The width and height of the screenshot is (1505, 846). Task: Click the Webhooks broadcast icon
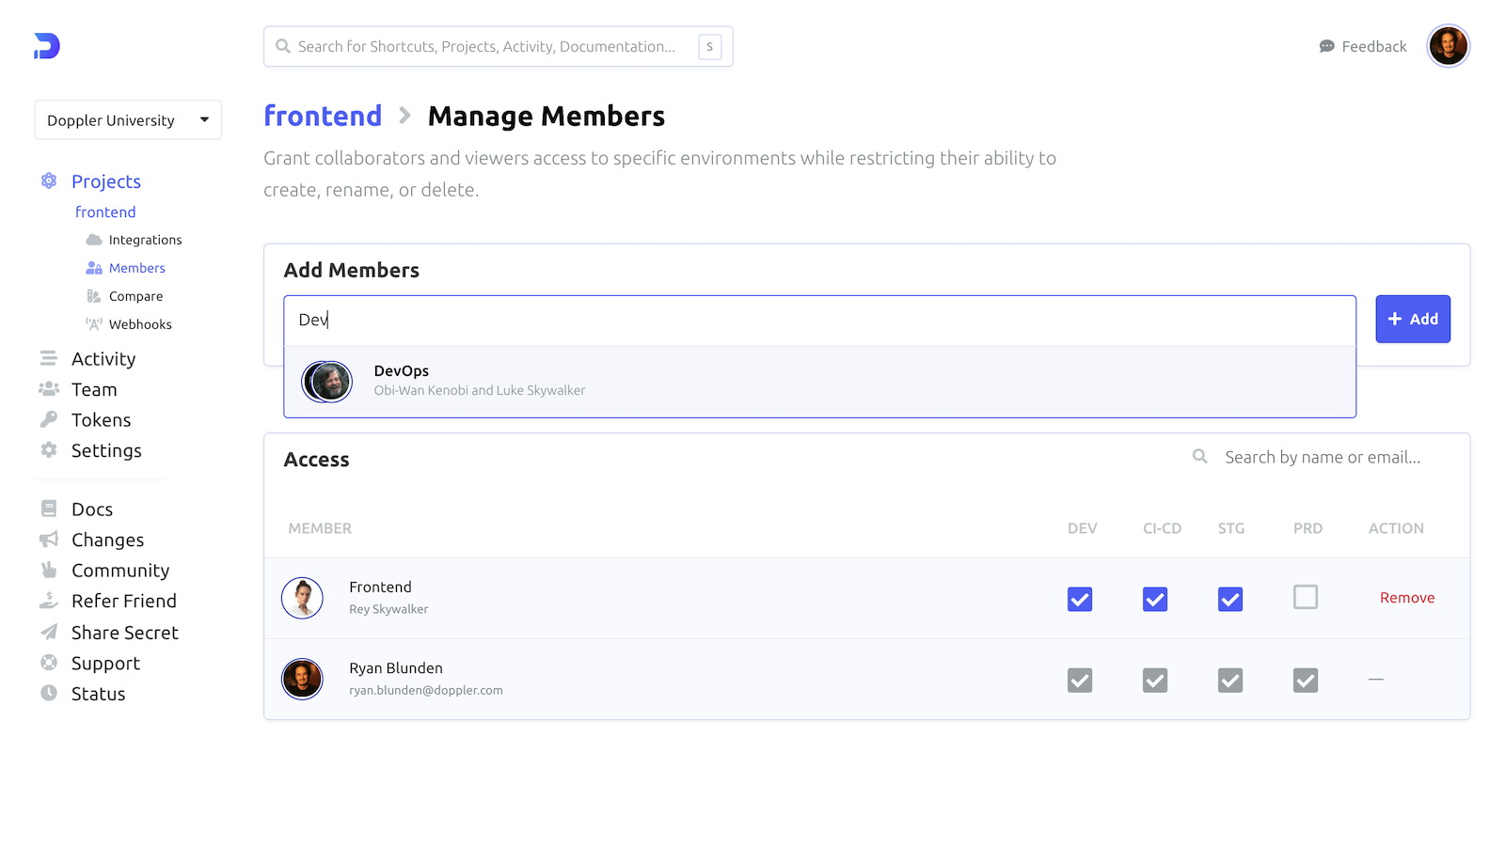94,324
